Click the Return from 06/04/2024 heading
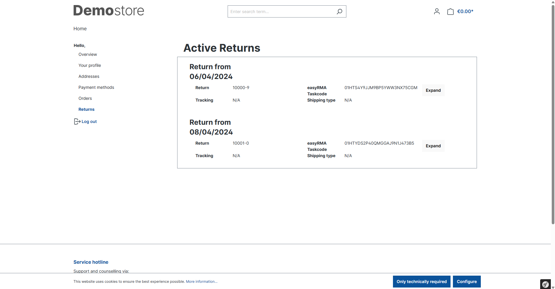The width and height of the screenshot is (555, 289). 211,72
